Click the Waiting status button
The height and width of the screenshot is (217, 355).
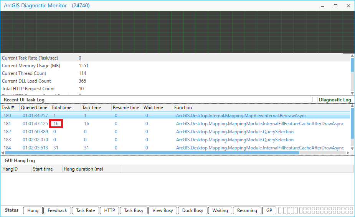tap(220, 210)
